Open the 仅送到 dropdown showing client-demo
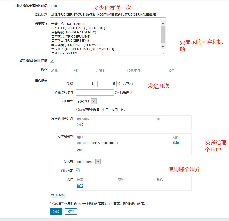The height and width of the screenshot is (221, 229). coord(88,162)
